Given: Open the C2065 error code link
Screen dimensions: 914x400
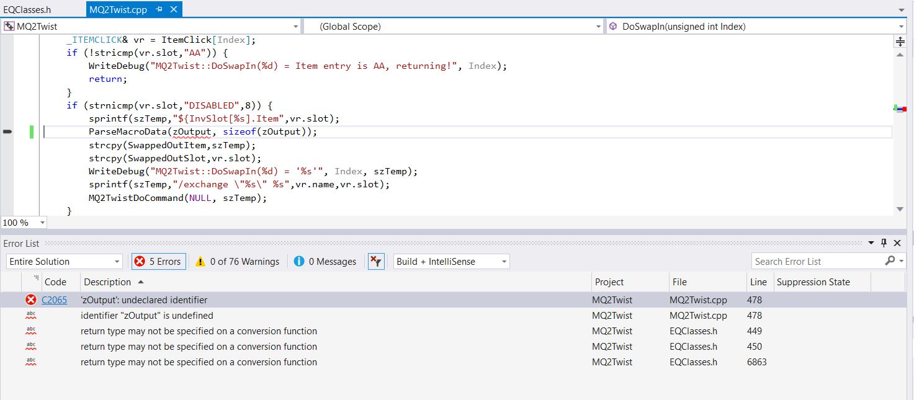Looking at the screenshot, I should pyautogui.click(x=55, y=300).
